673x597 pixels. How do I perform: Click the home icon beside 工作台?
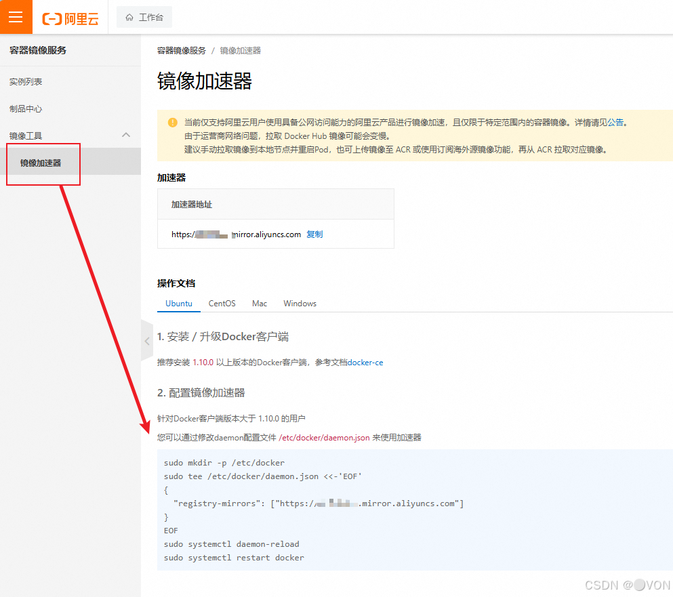click(x=129, y=17)
